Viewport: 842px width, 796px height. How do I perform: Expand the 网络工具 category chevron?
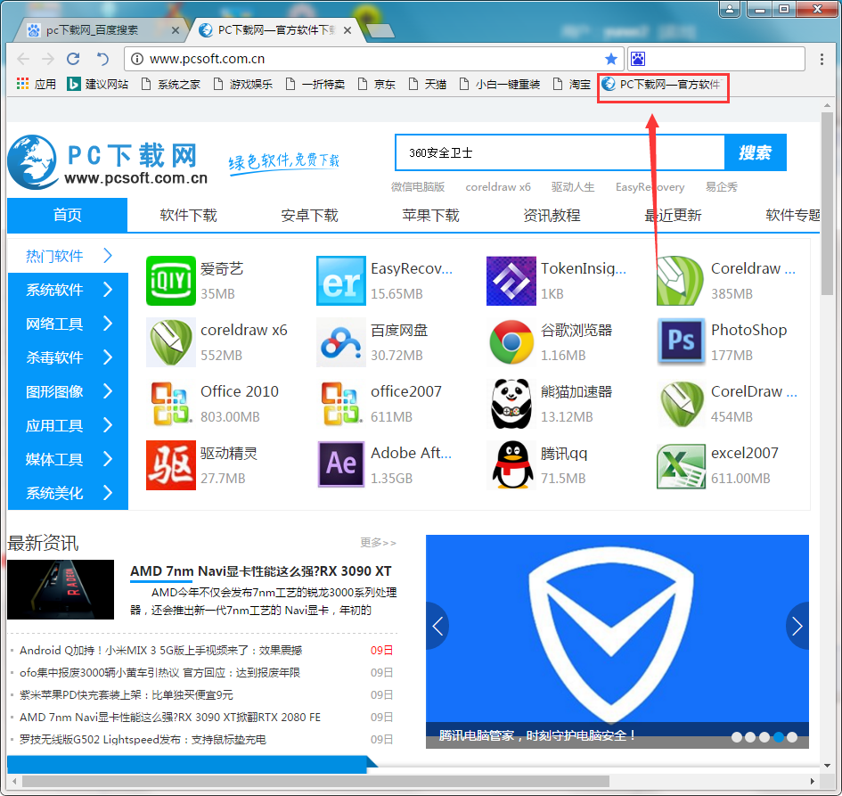point(108,324)
